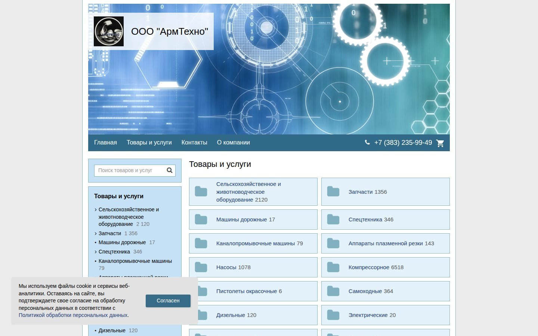
Task: Open the Главная menu item
Action: [105, 143]
